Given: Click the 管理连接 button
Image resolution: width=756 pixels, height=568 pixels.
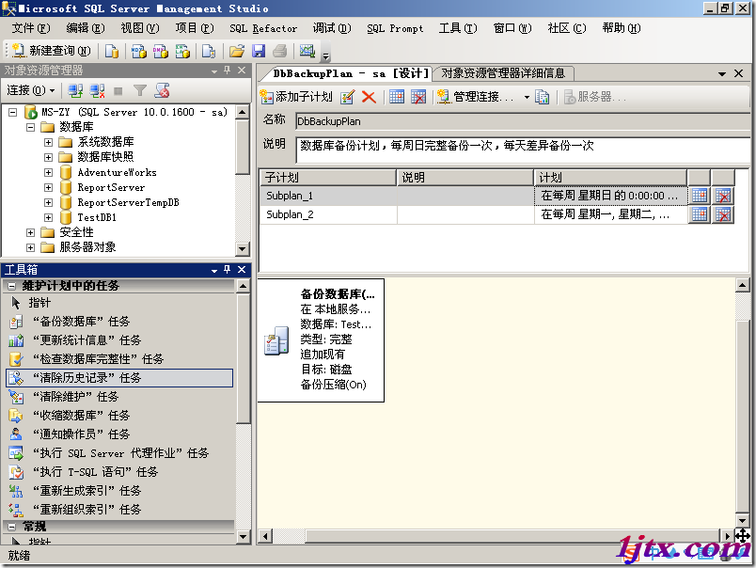Looking at the screenshot, I should 476,97.
